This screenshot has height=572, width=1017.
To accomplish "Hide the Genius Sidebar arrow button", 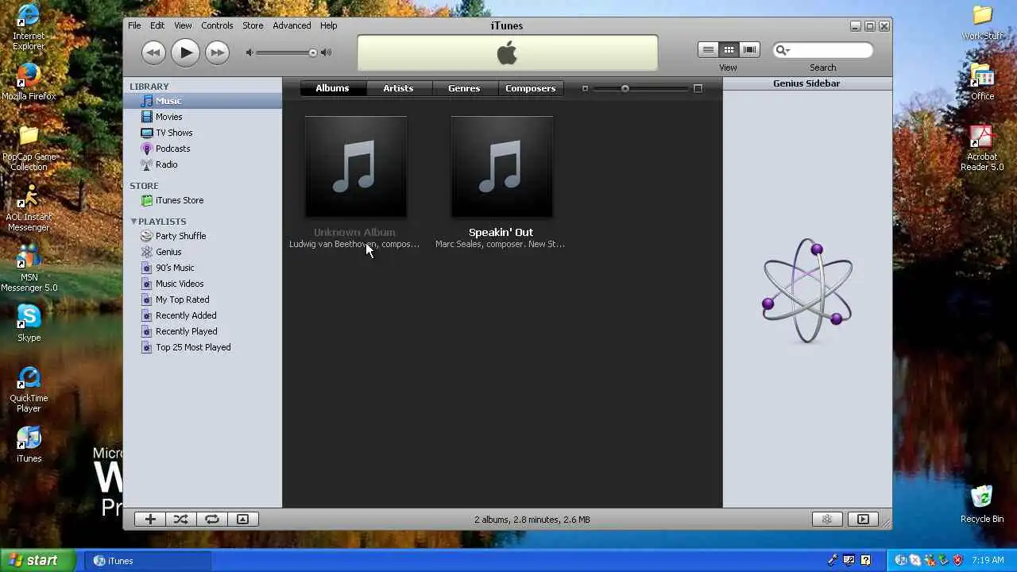I will pyautogui.click(x=863, y=520).
